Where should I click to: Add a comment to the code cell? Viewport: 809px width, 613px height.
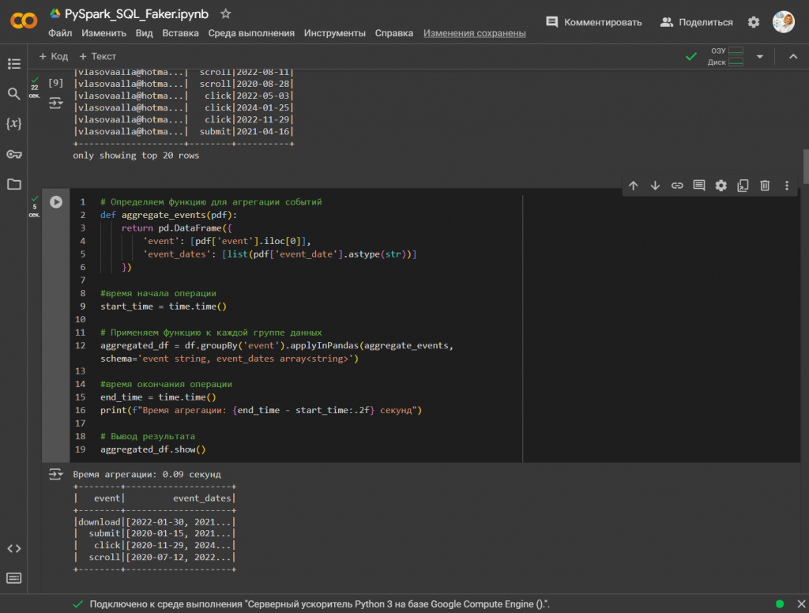pos(699,186)
